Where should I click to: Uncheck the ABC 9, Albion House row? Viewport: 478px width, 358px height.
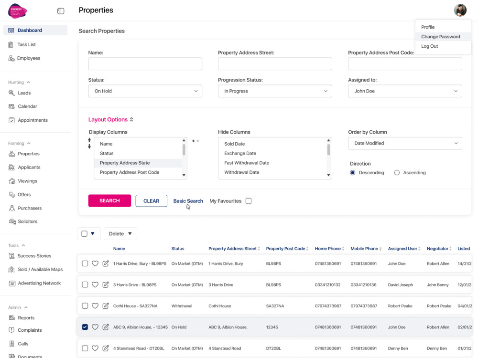pyautogui.click(x=85, y=327)
